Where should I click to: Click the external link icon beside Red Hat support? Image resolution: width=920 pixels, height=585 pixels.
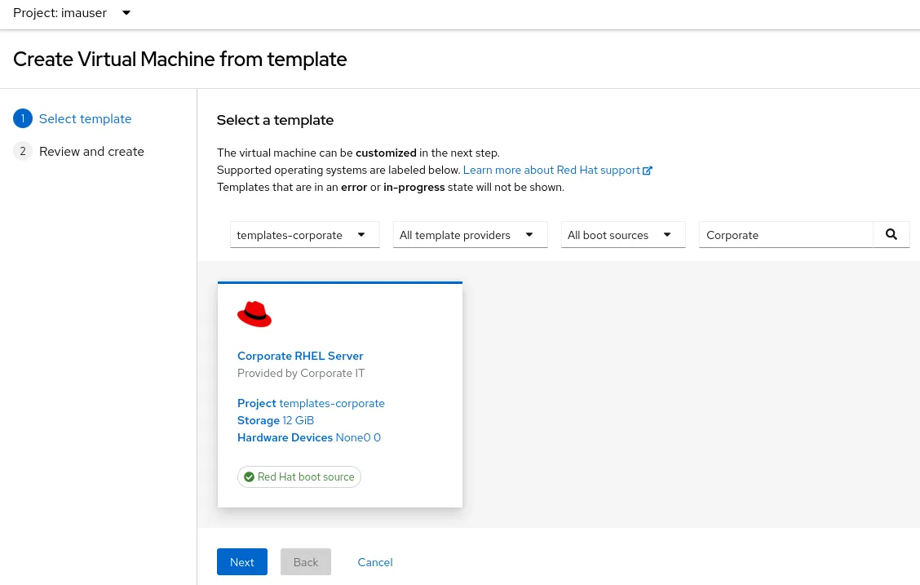[x=648, y=171]
